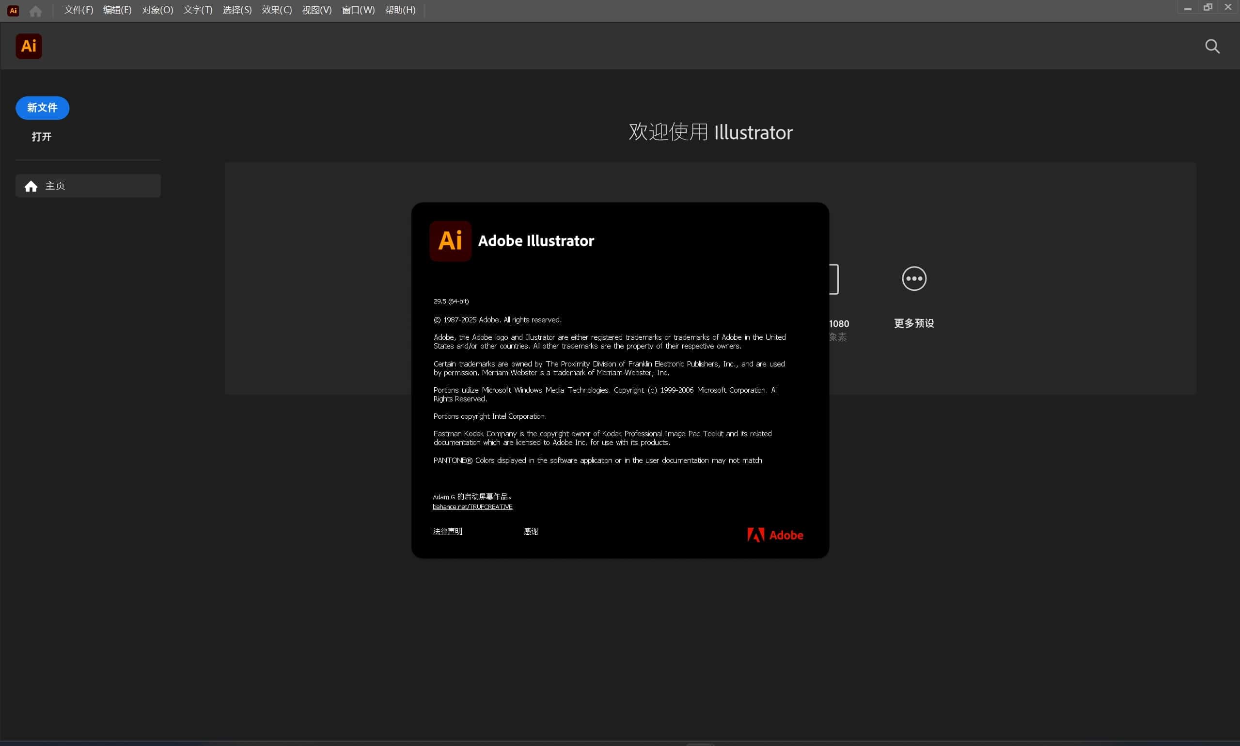
Task: Select 主页 in the left sidebar
Action: click(55, 186)
